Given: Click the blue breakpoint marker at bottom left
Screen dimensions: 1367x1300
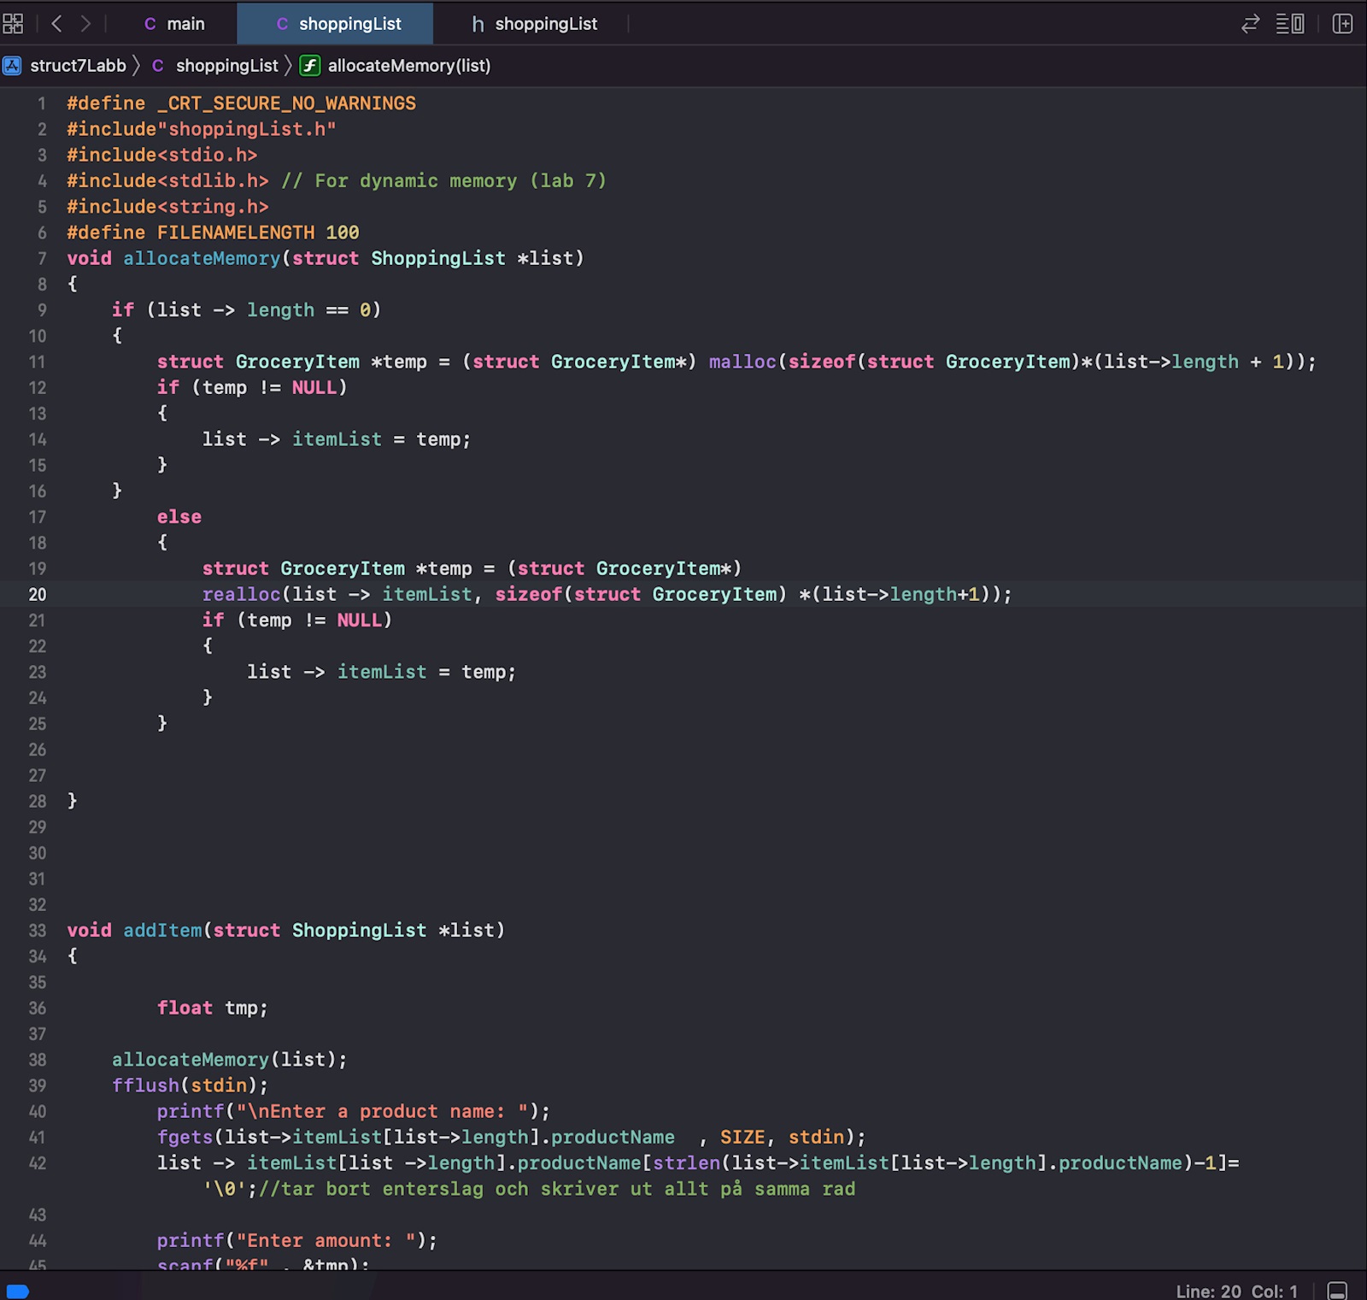Looking at the screenshot, I should point(19,1291).
